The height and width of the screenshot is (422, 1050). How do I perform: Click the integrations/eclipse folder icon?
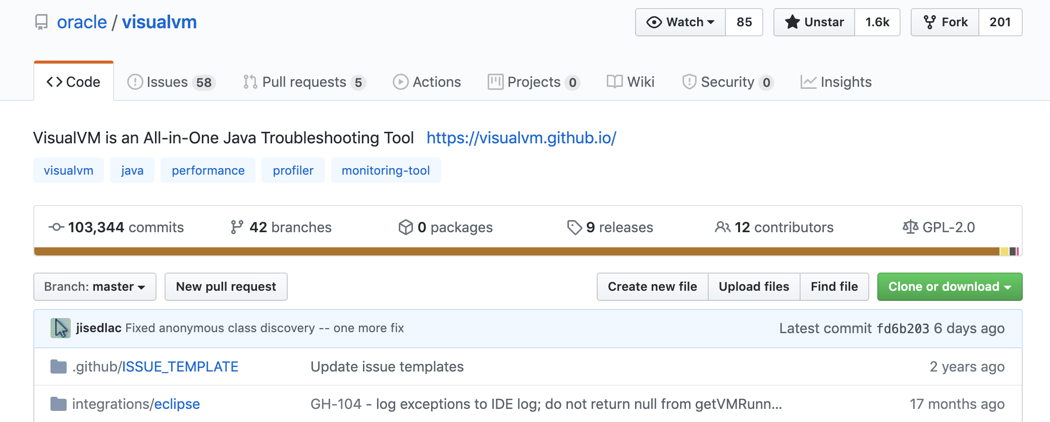[x=59, y=404]
